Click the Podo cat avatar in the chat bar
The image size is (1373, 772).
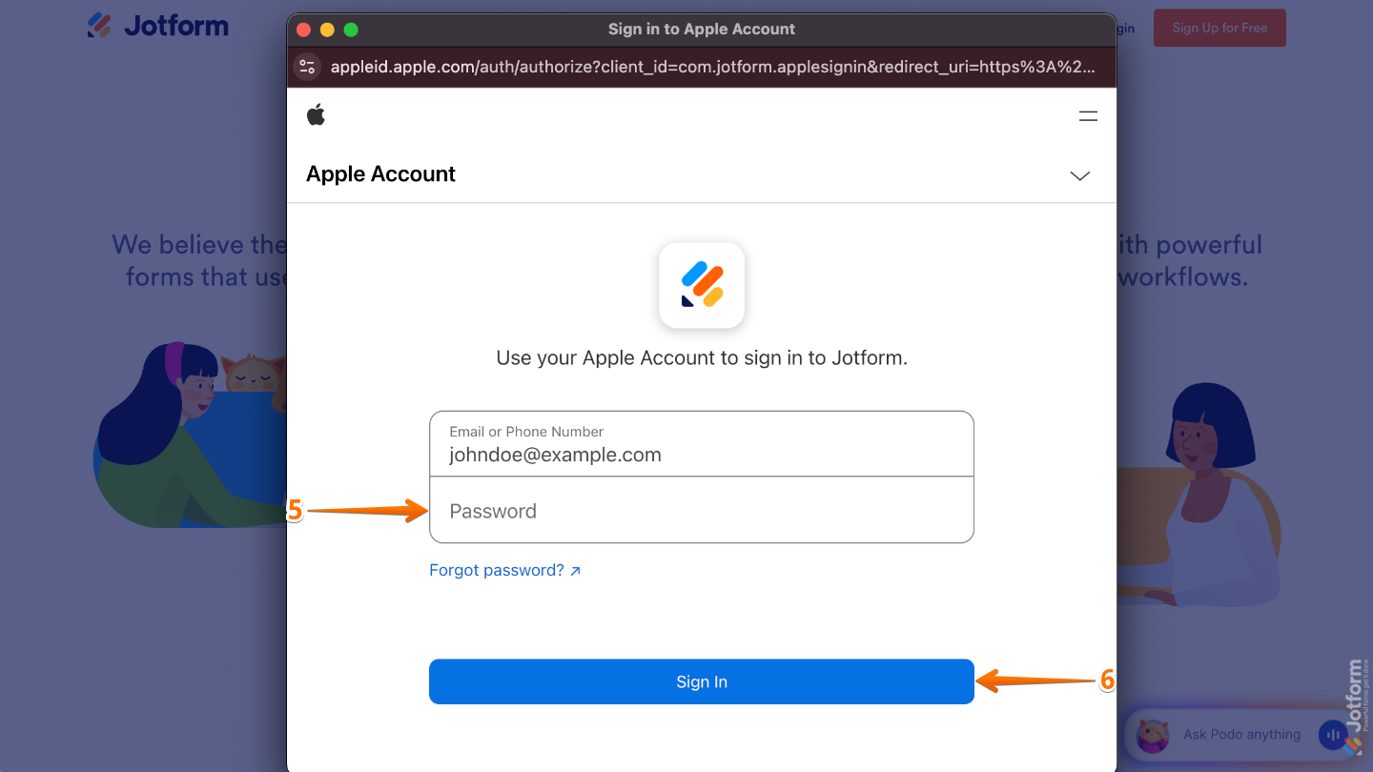(1154, 735)
